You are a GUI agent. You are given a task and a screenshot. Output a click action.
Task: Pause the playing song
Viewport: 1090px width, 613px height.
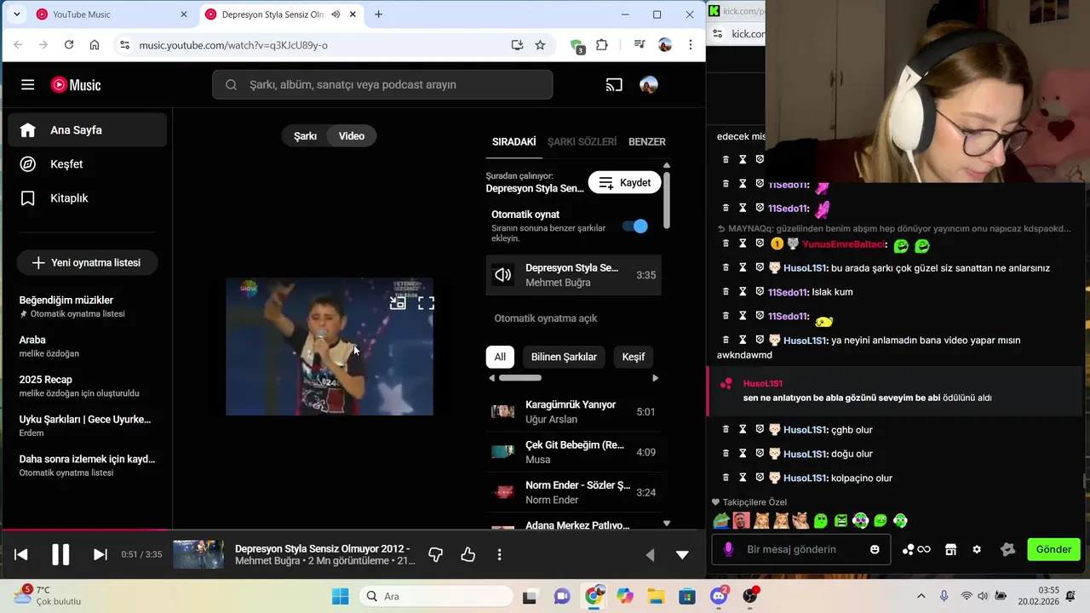pos(60,554)
